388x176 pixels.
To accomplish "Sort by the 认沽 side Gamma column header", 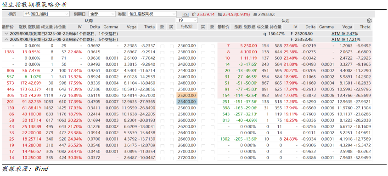I will [326, 27].
